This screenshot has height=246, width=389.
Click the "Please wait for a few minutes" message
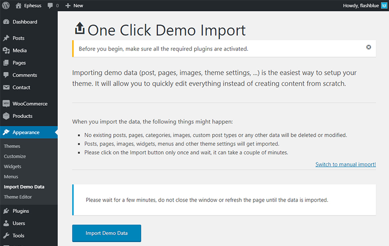click(x=207, y=200)
